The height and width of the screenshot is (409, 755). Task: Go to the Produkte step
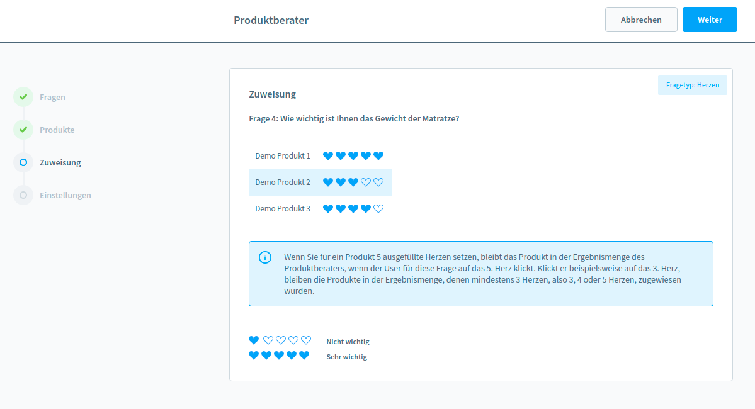57,130
